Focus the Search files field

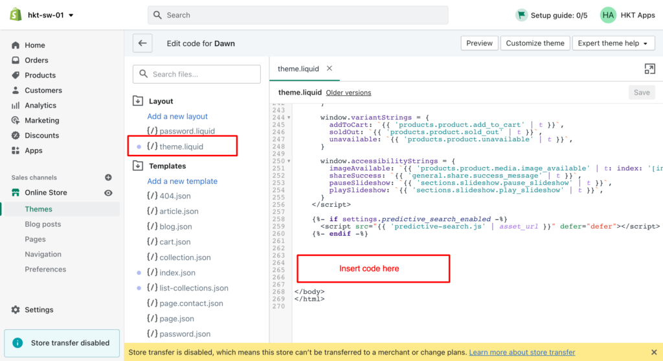[x=197, y=74]
